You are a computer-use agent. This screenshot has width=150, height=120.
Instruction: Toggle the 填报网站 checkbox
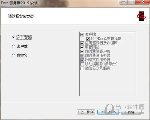(x=82, y=47)
